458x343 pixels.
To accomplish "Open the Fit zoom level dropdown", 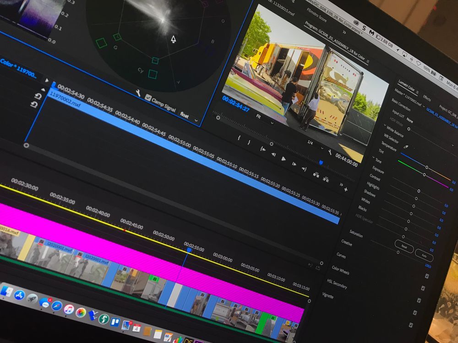I will tap(265, 119).
